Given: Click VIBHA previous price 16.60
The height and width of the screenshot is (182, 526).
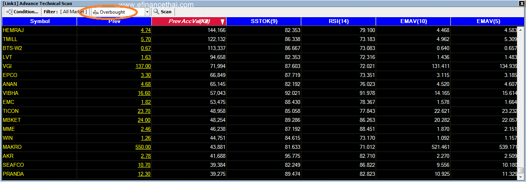Looking at the screenshot, I should (x=144, y=93).
